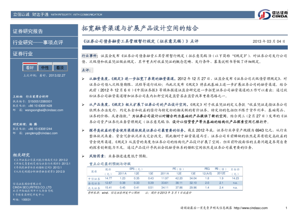Viewport: 303px width, 214px height.
Task: Select the 中性 rating box
Action: 45,68
